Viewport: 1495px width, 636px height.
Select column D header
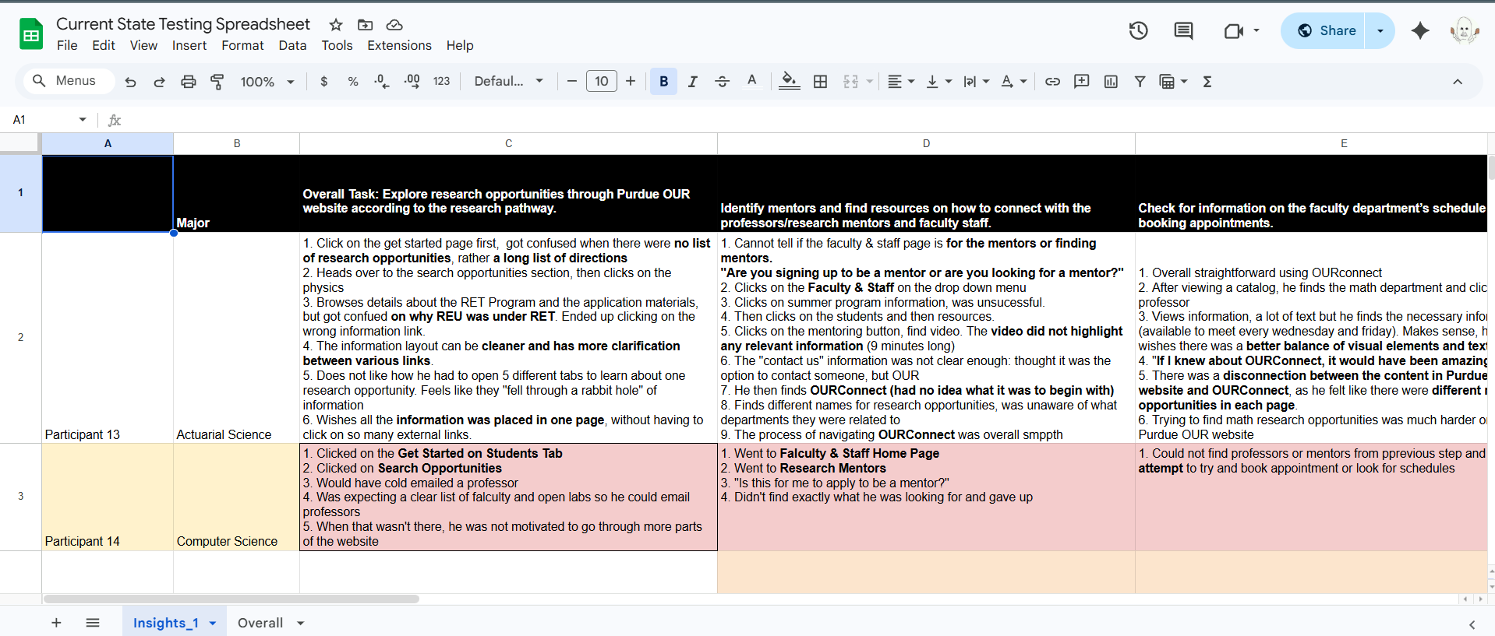pos(926,143)
